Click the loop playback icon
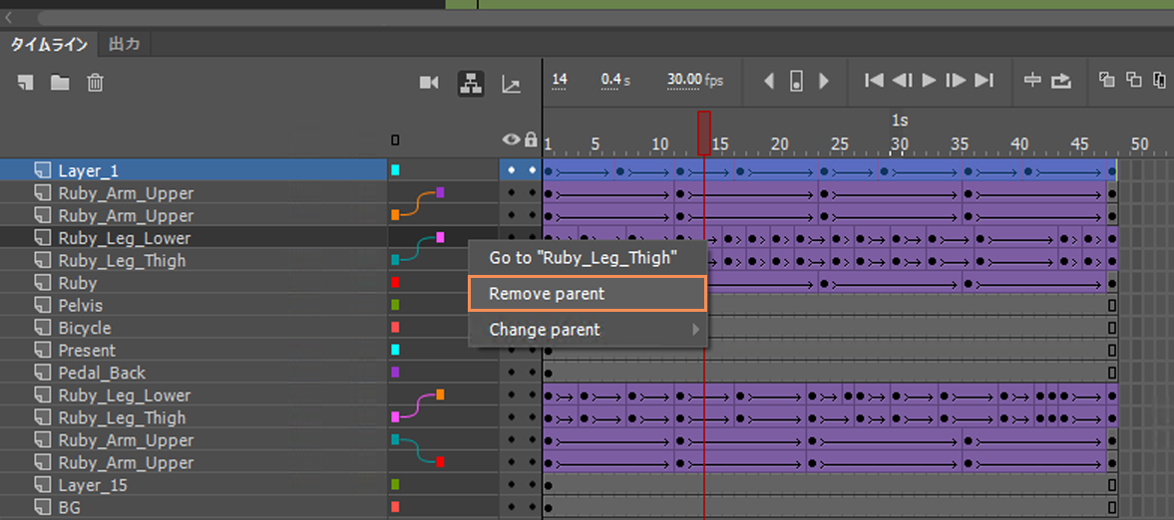This screenshot has height=520, width=1174. 1061,81
